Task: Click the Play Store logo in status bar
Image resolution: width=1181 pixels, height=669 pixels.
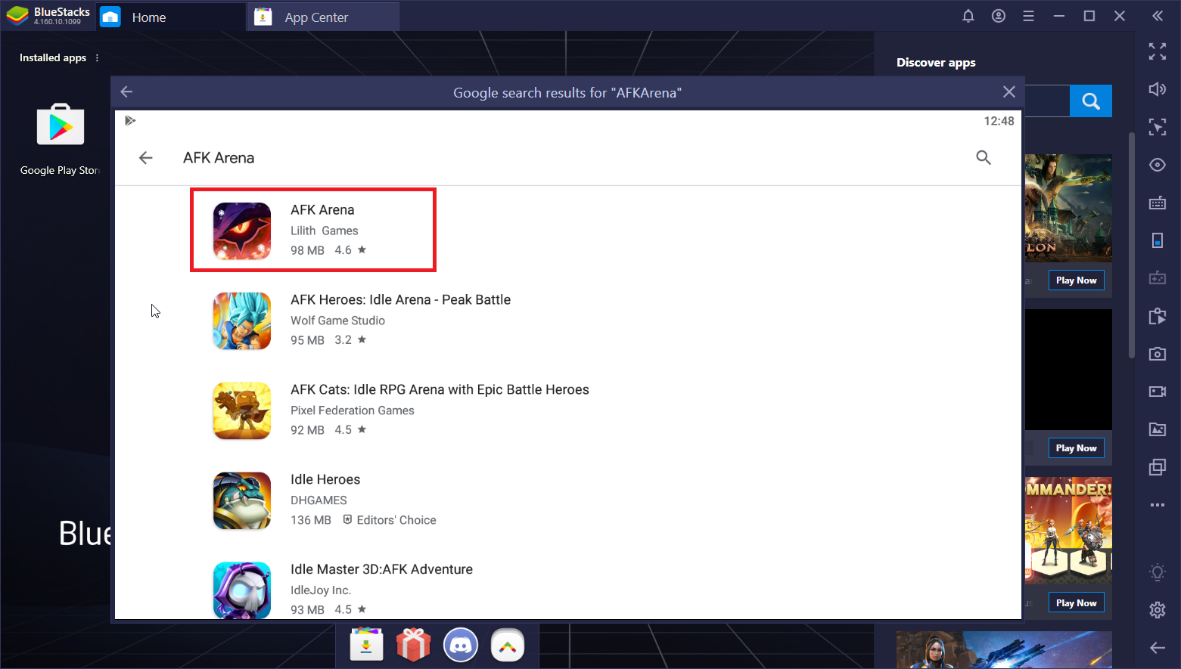Action: pyautogui.click(x=130, y=121)
